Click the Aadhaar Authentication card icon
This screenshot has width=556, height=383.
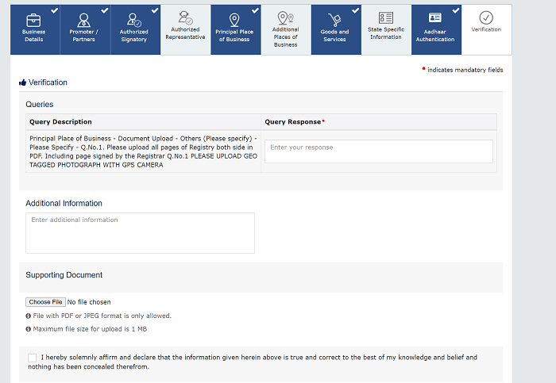[x=434, y=19]
